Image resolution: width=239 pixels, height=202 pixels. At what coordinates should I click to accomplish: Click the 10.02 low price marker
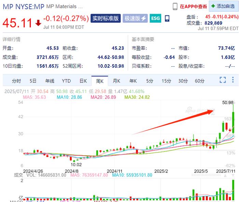[76, 165]
